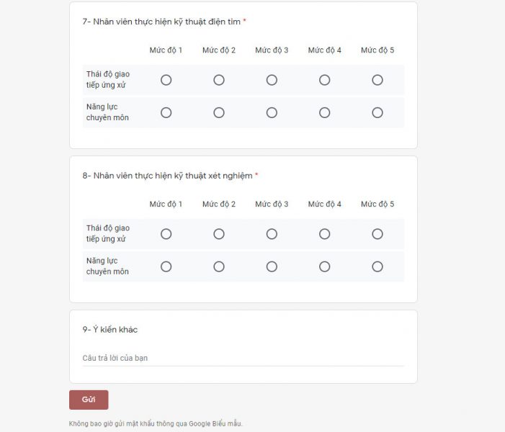Select Mức độ 5 for question 7 Thái độ giao tiếp ứng xử
This screenshot has height=432, width=505.
pyautogui.click(x=377, y=80)
